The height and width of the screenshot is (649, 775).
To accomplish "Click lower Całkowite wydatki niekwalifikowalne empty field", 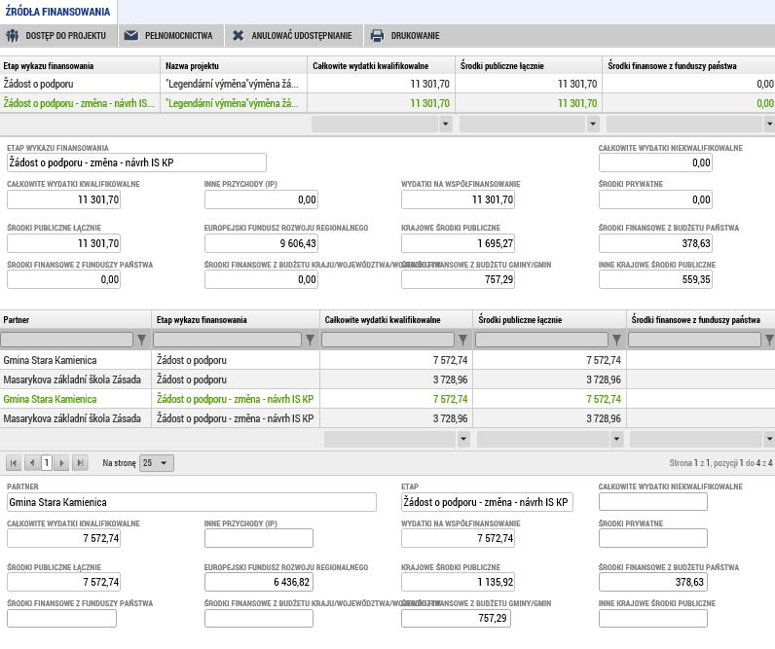I will [653, 502].
